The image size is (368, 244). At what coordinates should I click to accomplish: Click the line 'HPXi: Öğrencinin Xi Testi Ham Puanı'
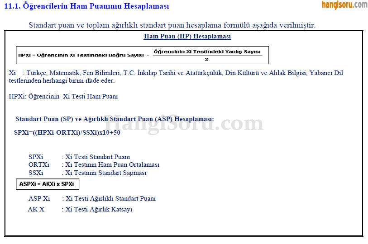coord(63,96)
